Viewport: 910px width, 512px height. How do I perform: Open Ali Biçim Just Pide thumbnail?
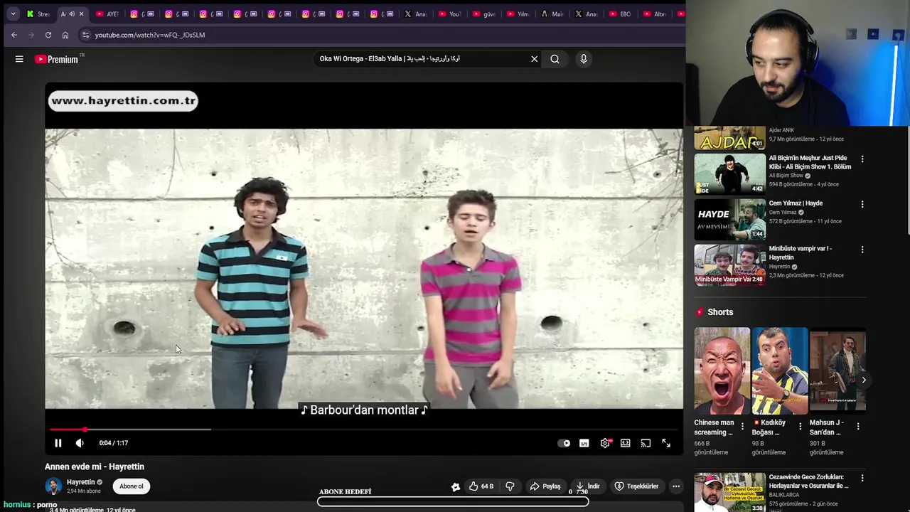tap(730, 174)
